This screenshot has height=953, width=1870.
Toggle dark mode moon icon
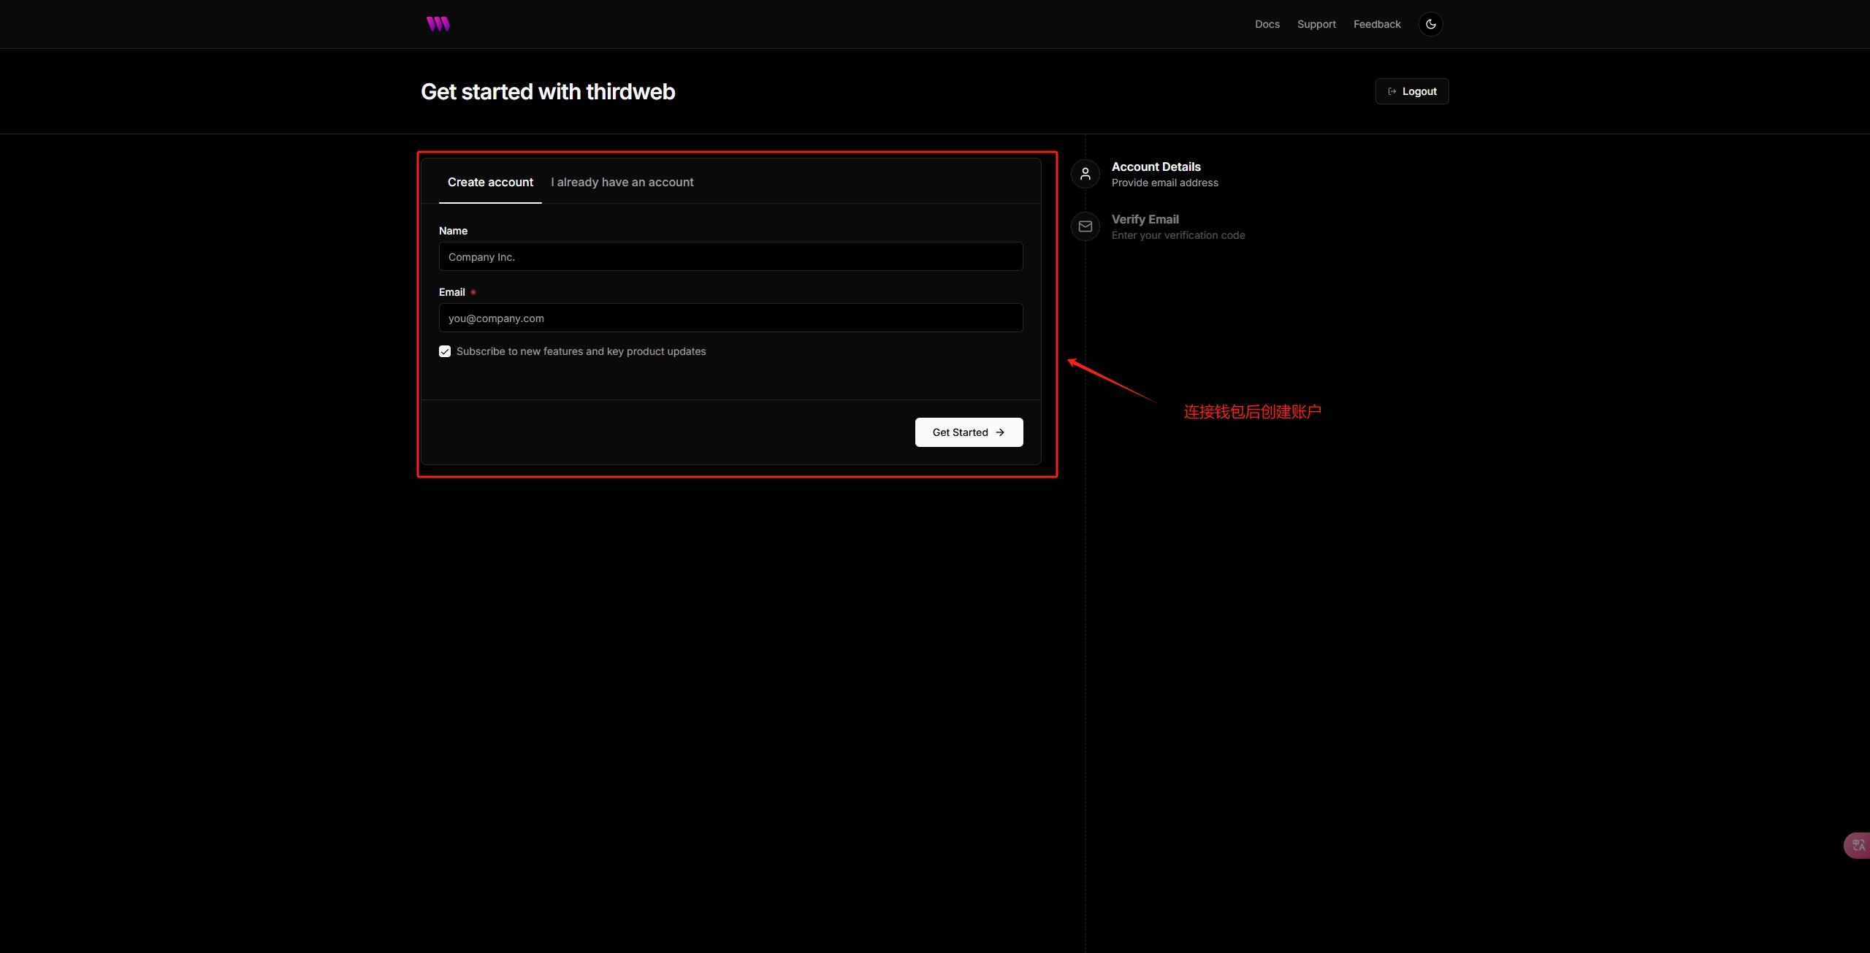1430,24
